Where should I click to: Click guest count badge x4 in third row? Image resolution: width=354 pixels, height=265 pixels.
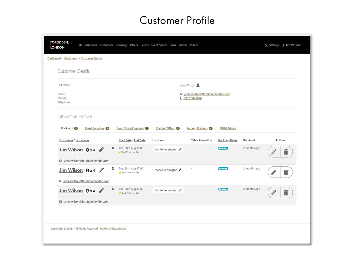(x=90, y=191)
